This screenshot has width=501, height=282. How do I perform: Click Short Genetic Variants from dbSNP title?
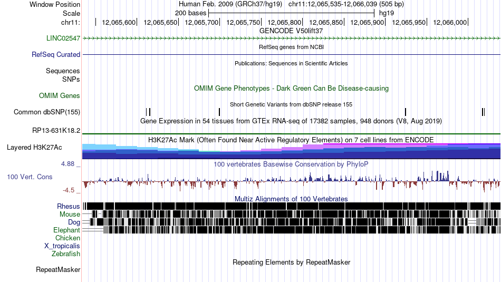(291, 104)
